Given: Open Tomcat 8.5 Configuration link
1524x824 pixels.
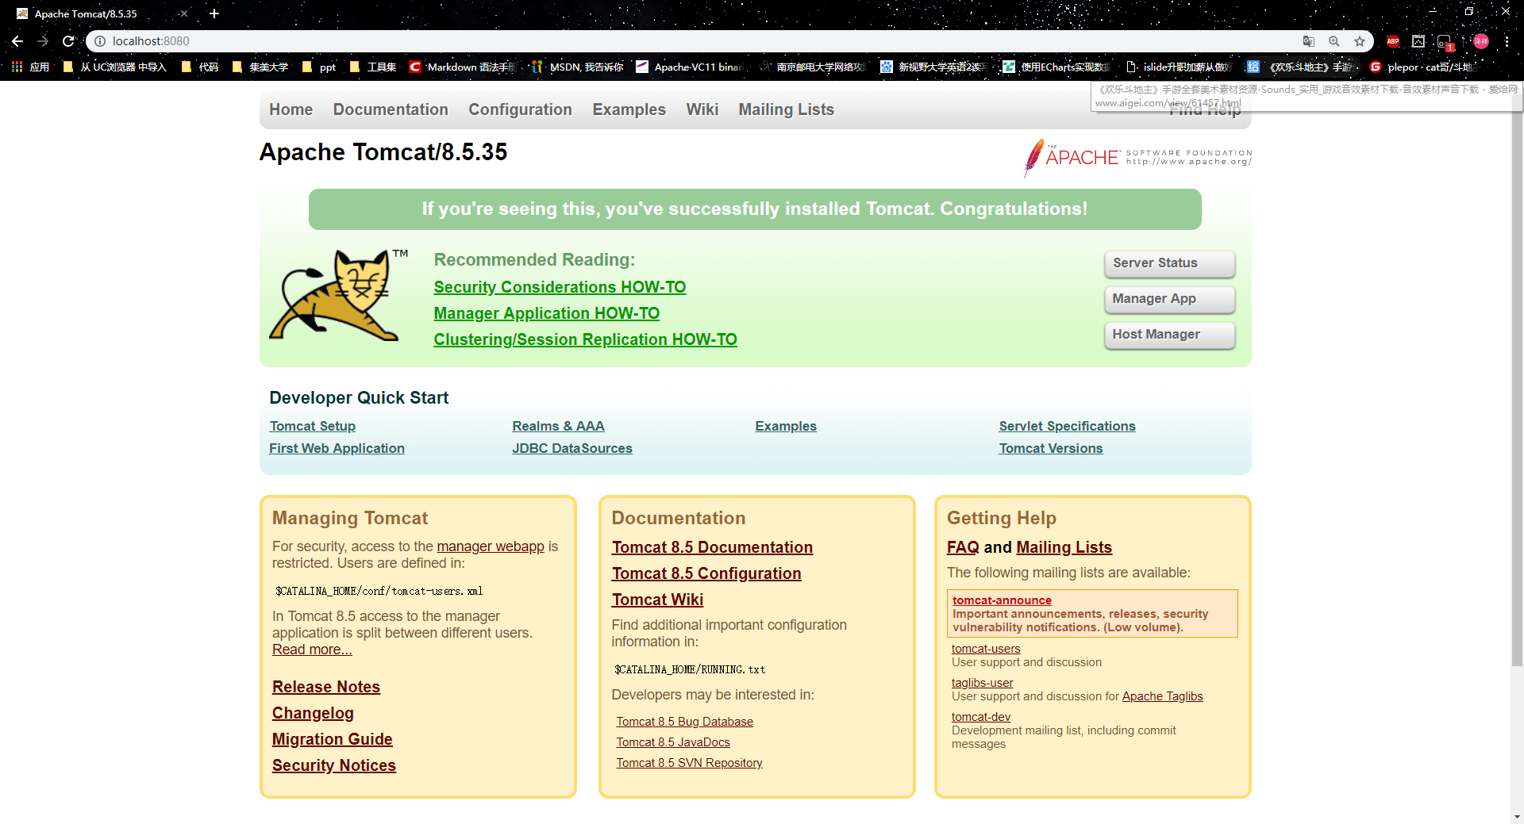Looking at the screenshot, I should (x=706, y=573).
